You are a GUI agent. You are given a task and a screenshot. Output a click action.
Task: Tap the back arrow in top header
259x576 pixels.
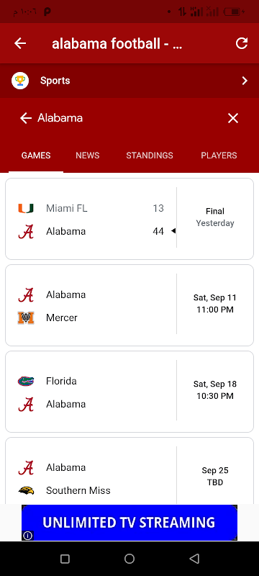(x=20, y=43)
